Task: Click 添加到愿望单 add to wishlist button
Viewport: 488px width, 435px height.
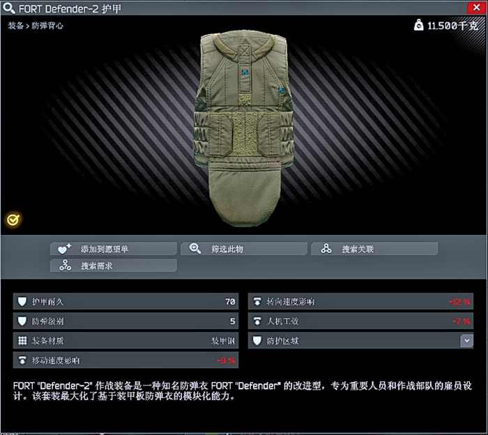Action: [x=114, y=249]
